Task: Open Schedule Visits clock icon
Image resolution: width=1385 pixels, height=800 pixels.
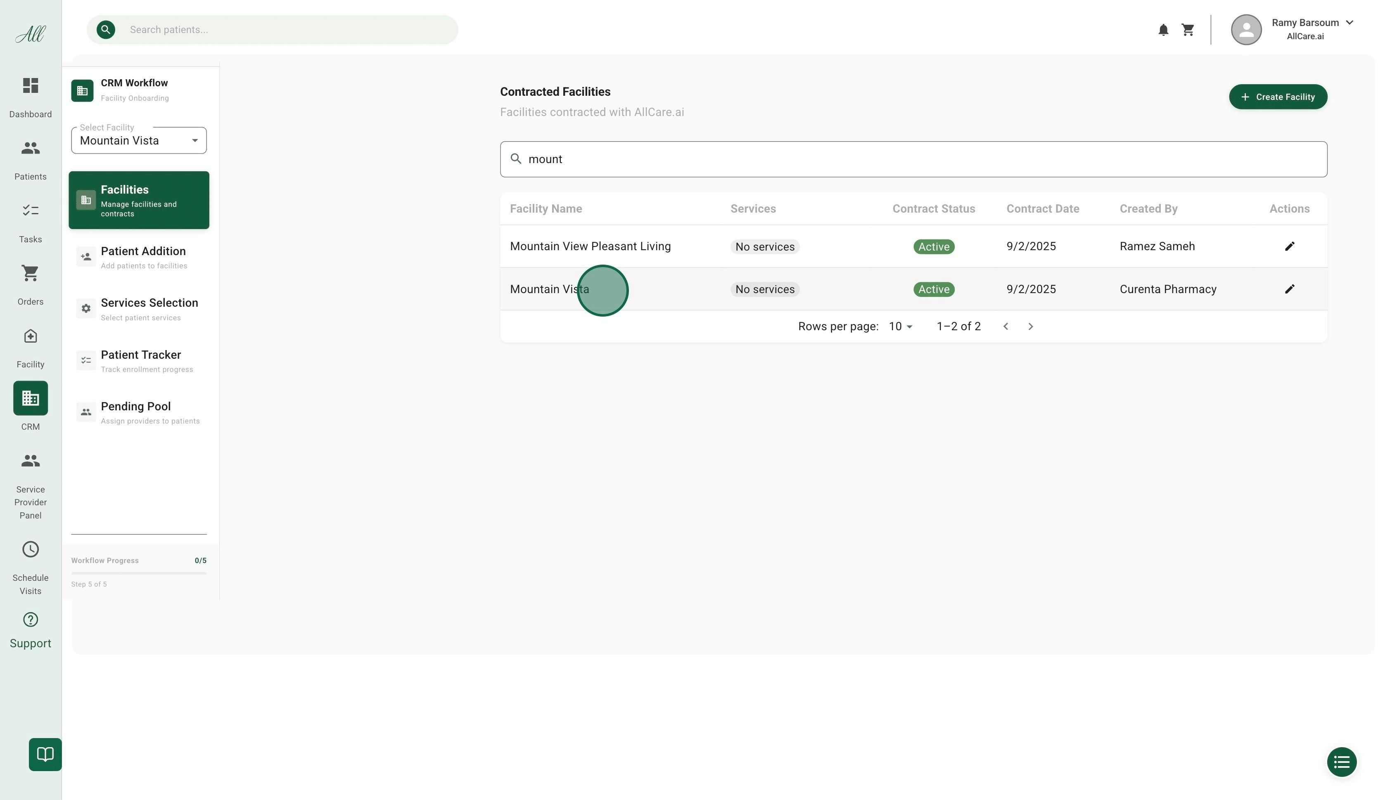Action: 30,550
